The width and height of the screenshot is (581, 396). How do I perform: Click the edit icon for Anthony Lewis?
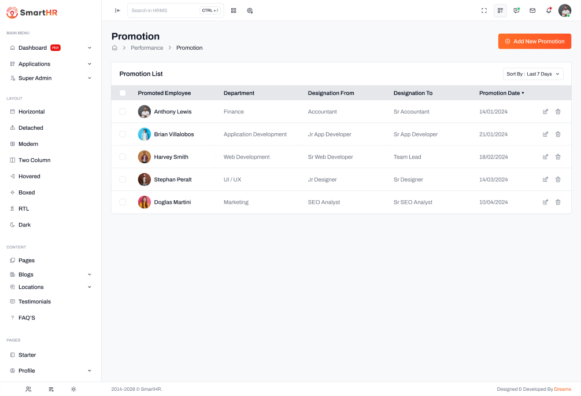545,112
